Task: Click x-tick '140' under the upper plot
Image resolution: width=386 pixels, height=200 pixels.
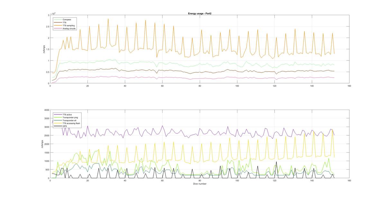Action: tap(312, 86)
